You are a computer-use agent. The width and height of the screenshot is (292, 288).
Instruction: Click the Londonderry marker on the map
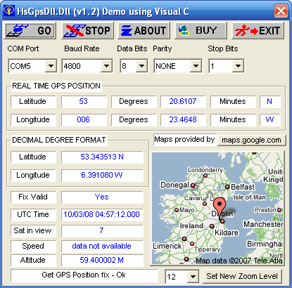[205, 176]
